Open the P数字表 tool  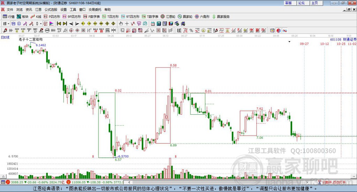tap(92, 17)
